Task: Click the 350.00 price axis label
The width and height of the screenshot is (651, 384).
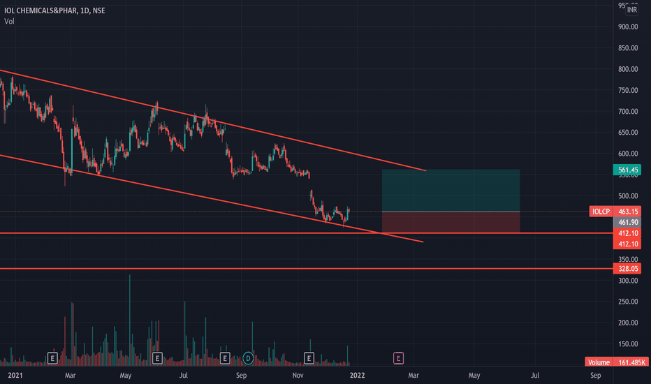Action: 628,260
